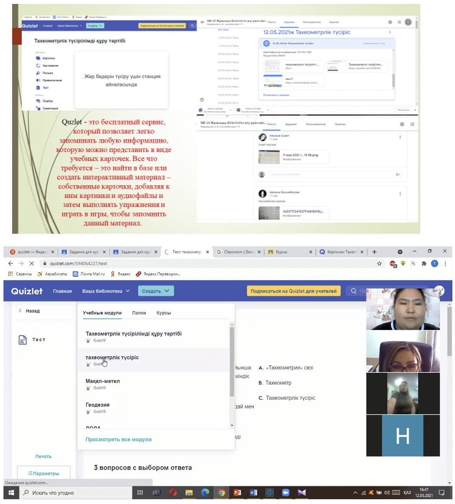Open the Chrome profile T avatar
This screenshot has height=504, width=455.
(435, 264)
